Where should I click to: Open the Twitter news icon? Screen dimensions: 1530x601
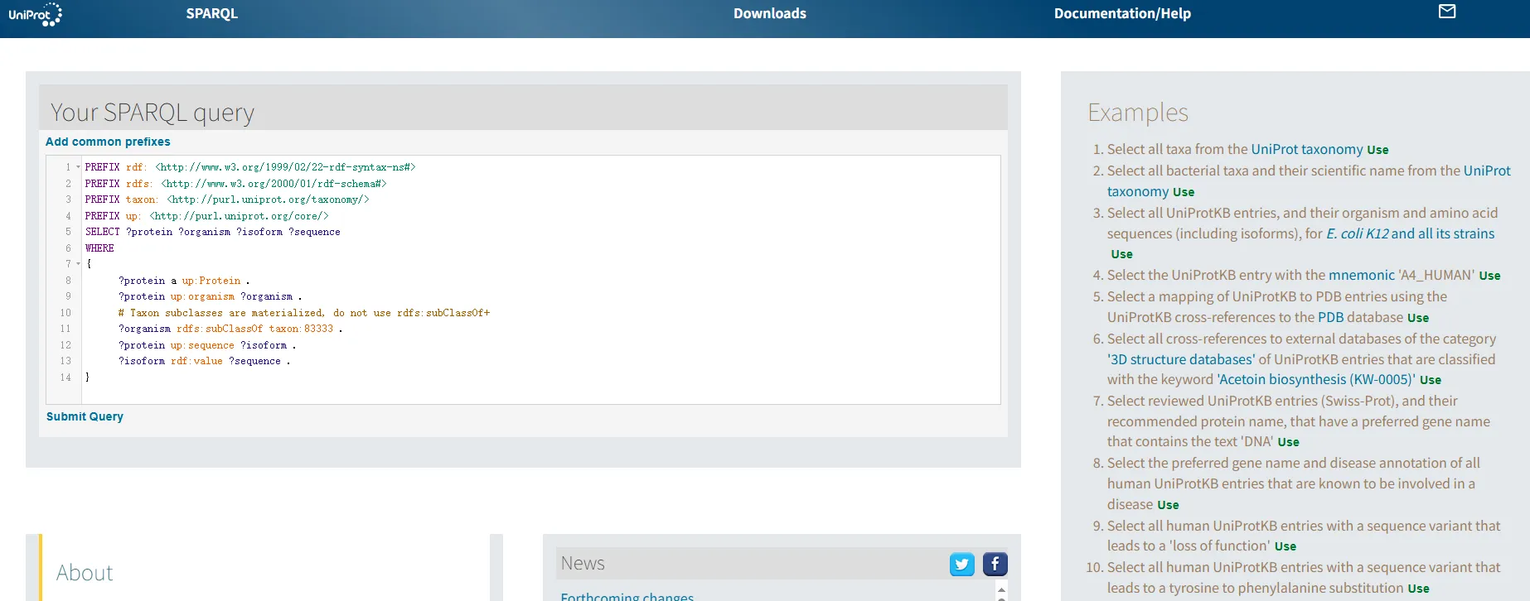pyautogui.click(x=961, y=565)
